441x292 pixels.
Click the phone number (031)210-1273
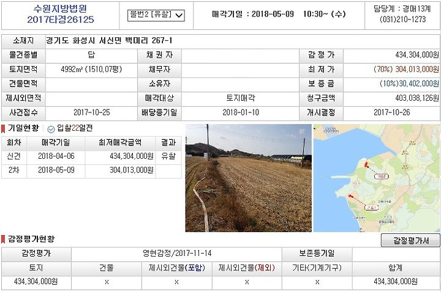403,20
